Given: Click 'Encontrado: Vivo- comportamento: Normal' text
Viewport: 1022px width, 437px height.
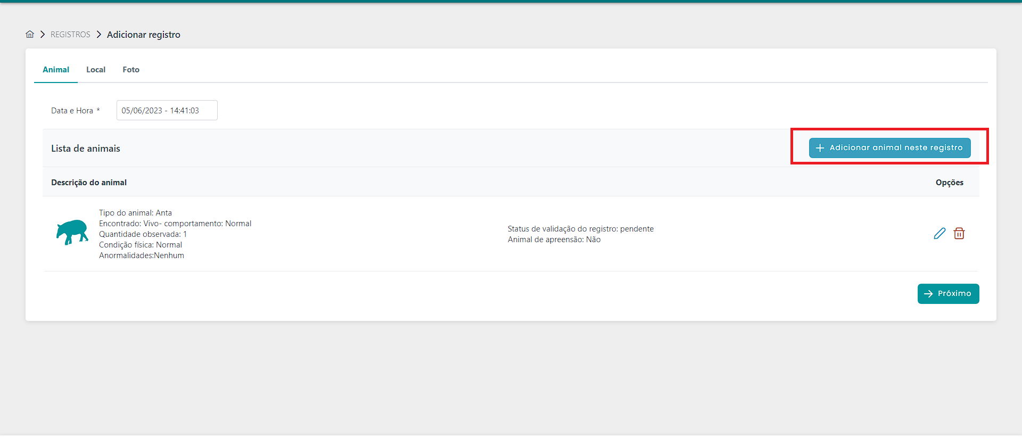Looking at the screenshot, I should (175, 224).
